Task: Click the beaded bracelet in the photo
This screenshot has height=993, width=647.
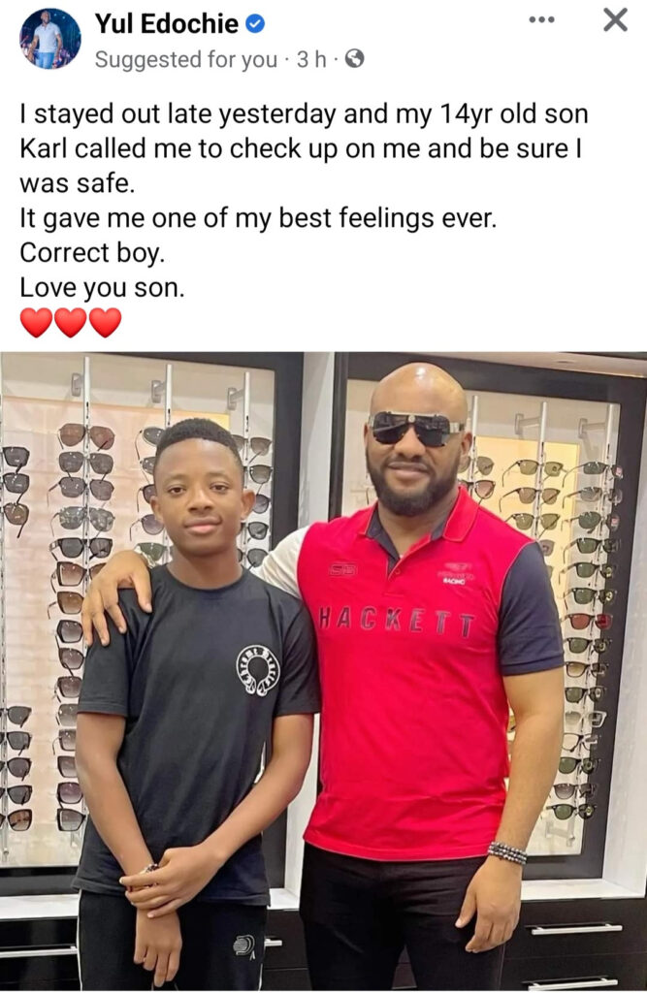Action: 507,852
